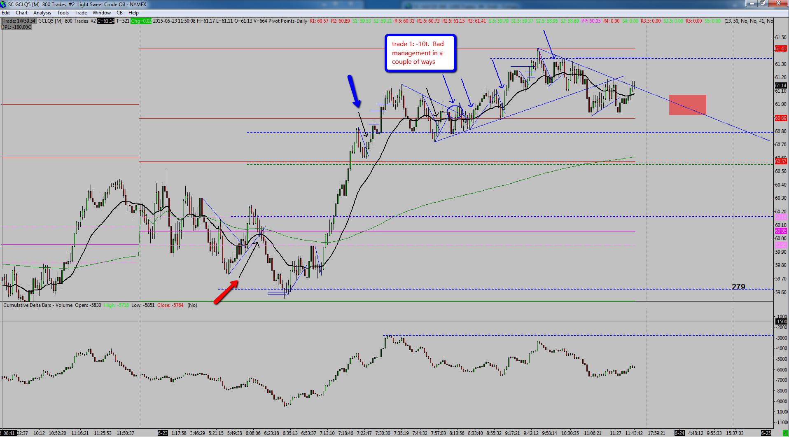Screen dimensions: 789x437
Task: Click the magenta 60.05 marker on price scale
Action: 781,231
